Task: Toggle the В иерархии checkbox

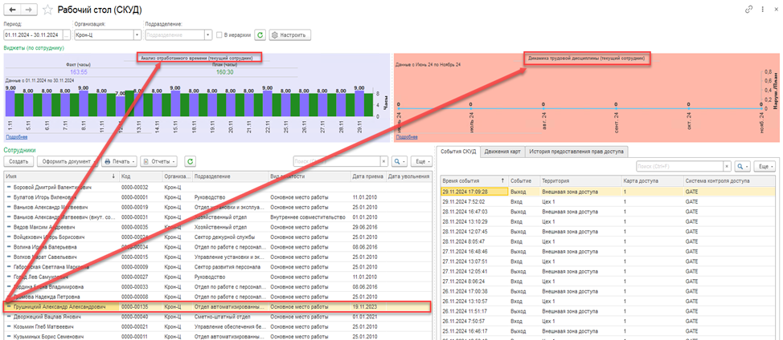Action: (x=219, y=35)
